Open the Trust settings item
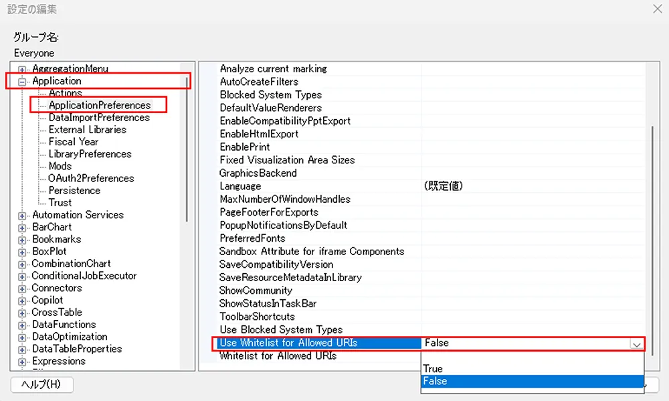Screen dimensions: 669x401 60,202
